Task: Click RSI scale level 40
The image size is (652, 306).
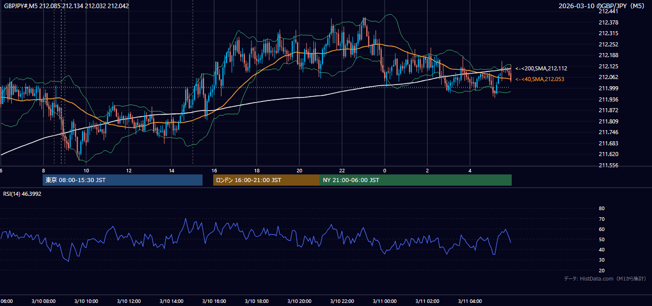Action: click(x=601, y=249)
